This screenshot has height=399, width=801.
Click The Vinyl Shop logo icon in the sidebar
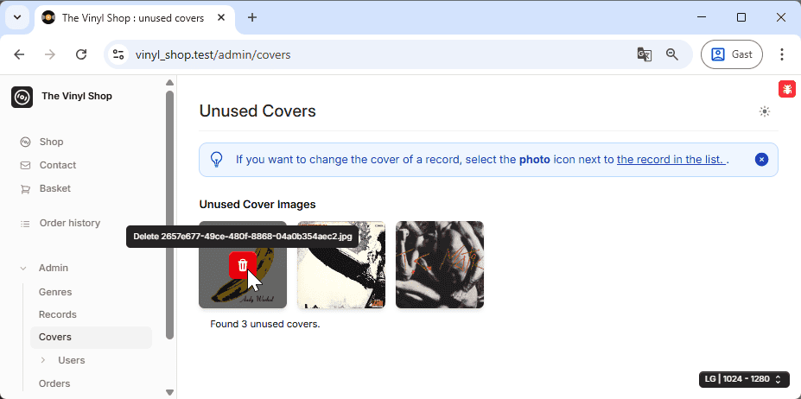click(22, 97)
